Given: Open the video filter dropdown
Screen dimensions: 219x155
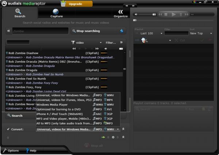Looking at the screenshot, I should click(x=87, y=43).
